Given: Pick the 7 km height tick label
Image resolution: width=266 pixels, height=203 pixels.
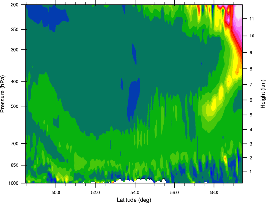Looking at the screenshot, I should 251,85.
